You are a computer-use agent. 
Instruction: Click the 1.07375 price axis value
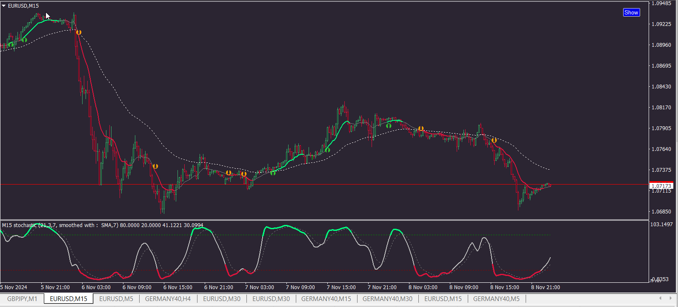(661, 170)
